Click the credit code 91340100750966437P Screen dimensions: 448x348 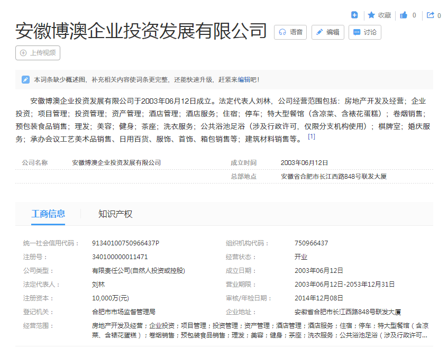(x=125, y=243)
